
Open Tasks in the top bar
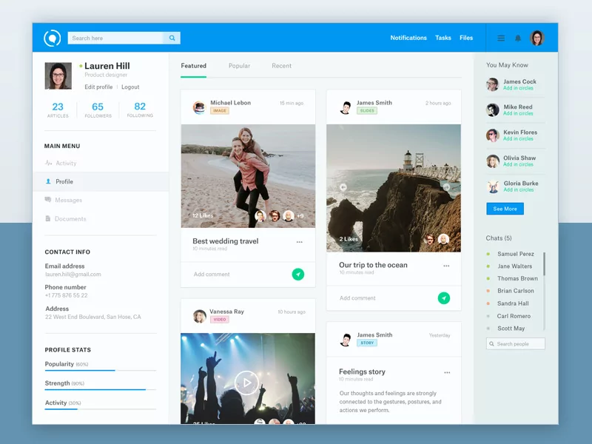443,38
